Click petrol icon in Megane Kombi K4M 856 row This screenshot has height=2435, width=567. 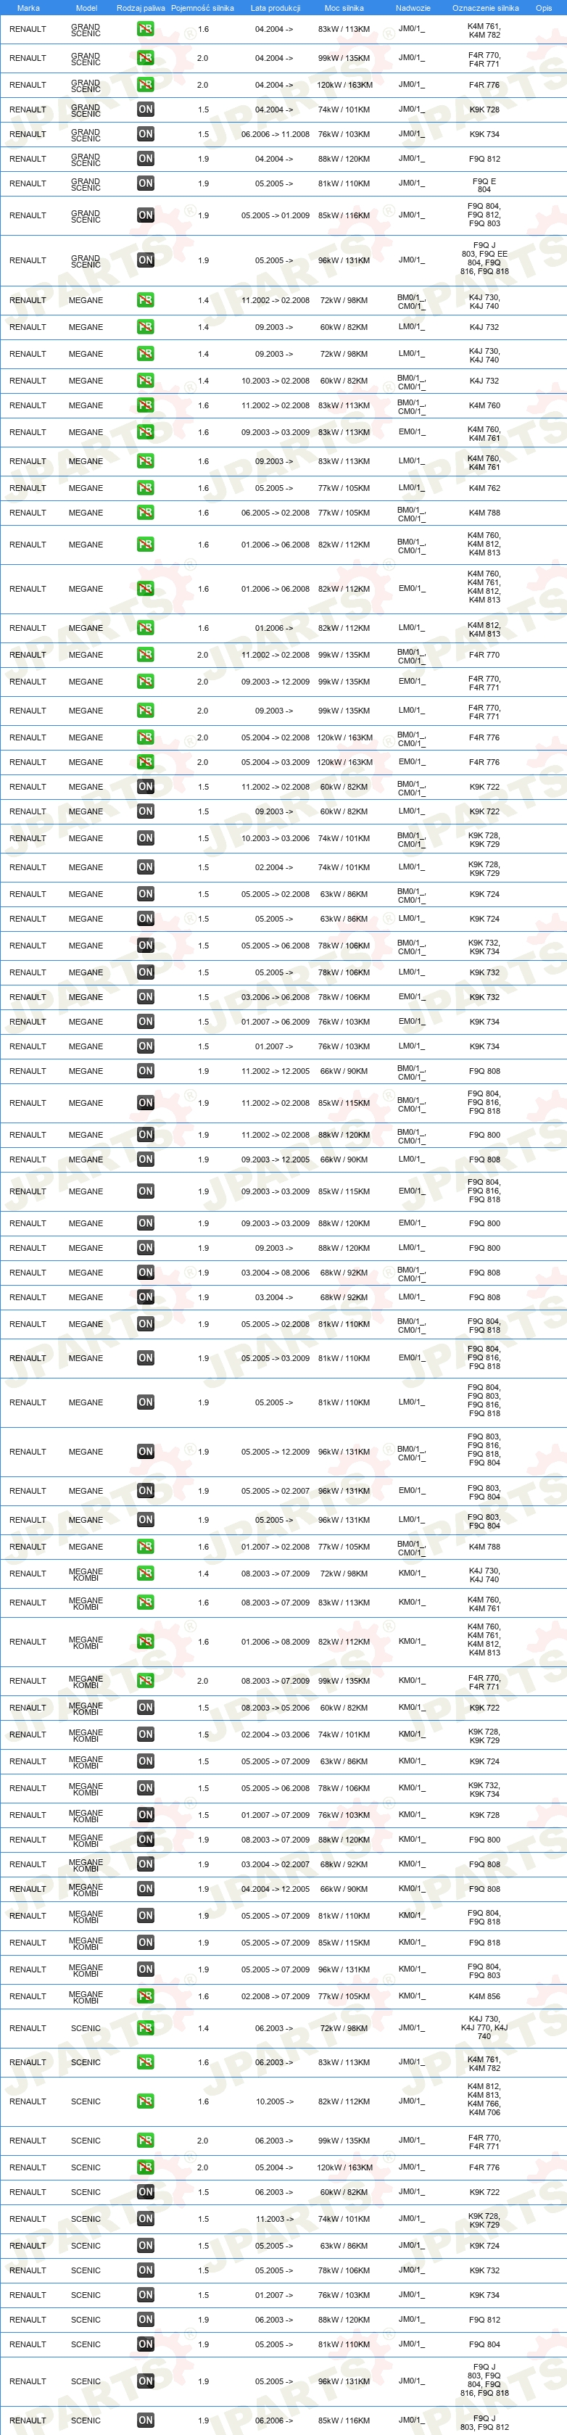pos(144,1996)
